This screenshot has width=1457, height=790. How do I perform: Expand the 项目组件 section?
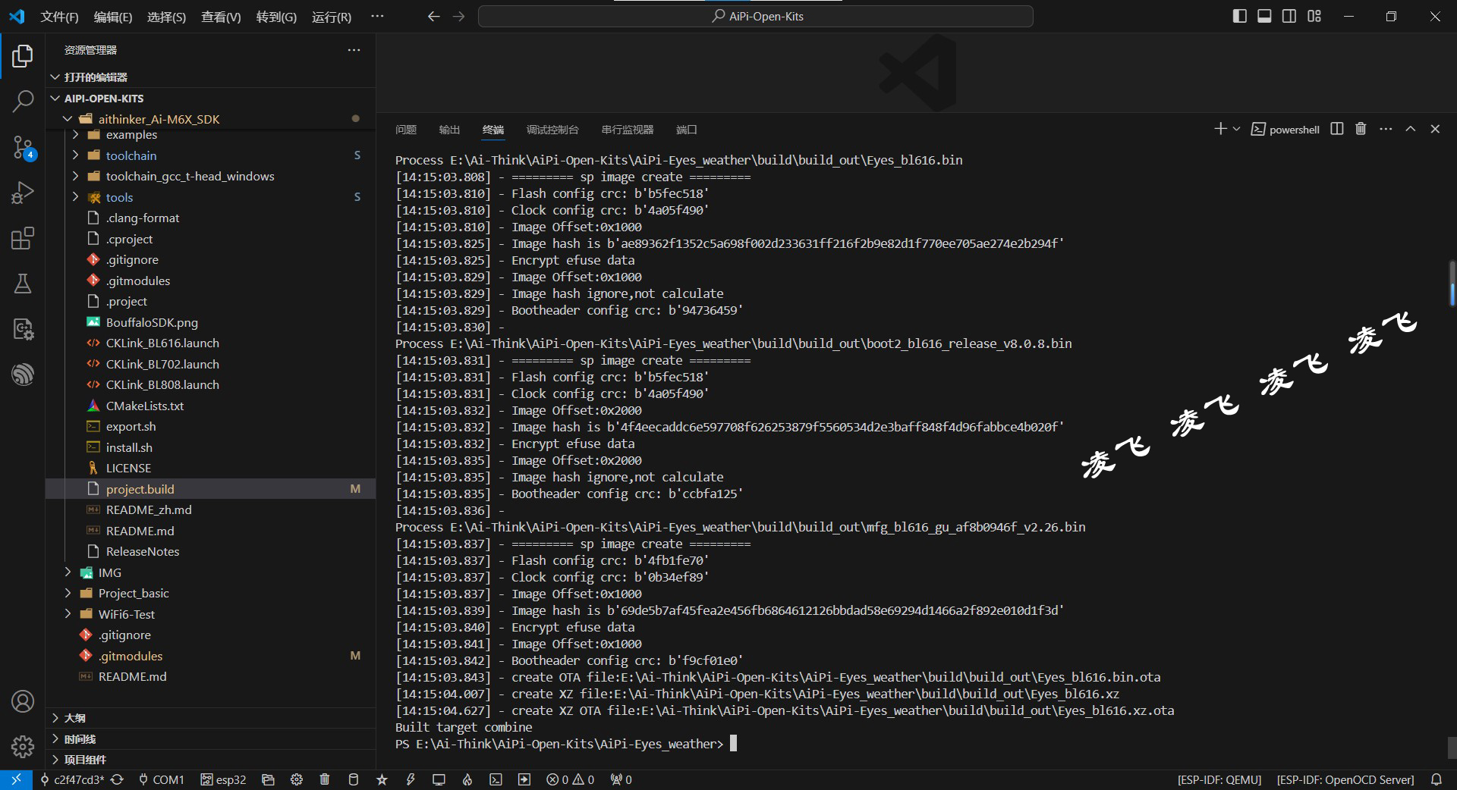[211, 760]
